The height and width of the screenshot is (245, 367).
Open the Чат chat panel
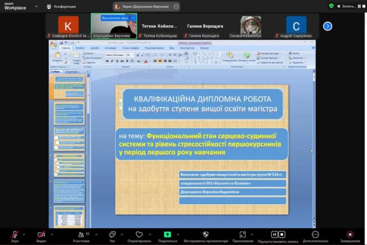point(112,234)
